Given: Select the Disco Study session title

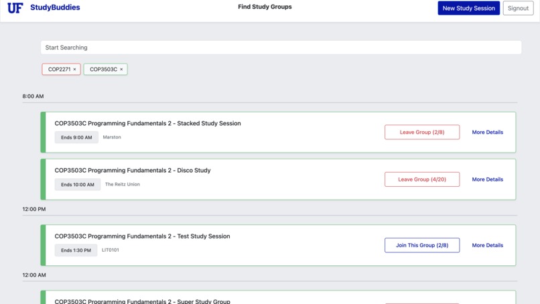Looking at the screenshot, I should tap(133, 170).
